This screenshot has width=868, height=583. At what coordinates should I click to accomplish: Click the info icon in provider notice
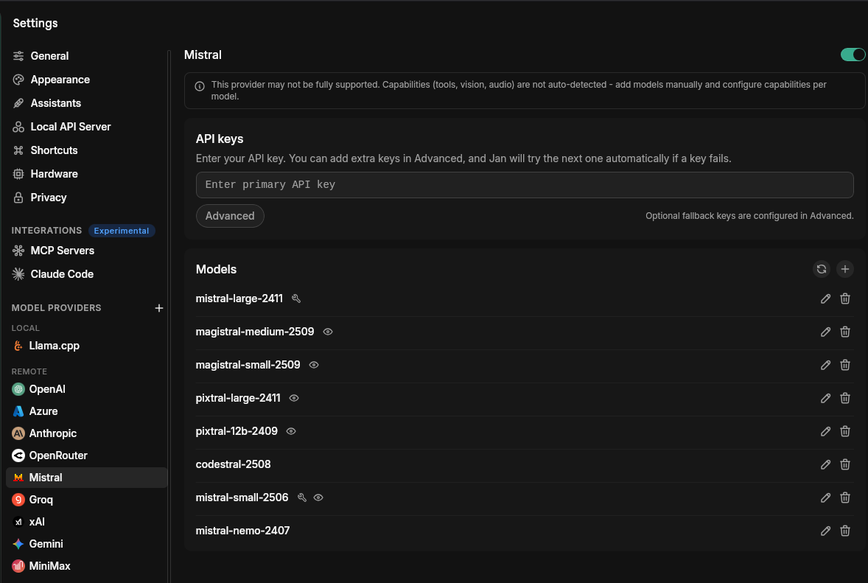200,86
